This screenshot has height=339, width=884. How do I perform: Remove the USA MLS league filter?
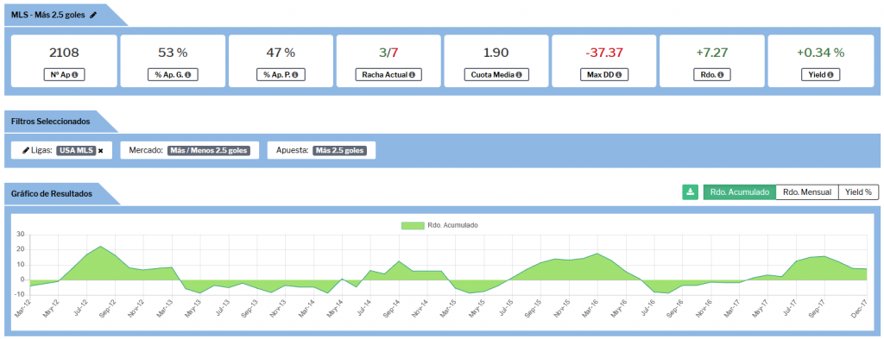pos(100,151)
